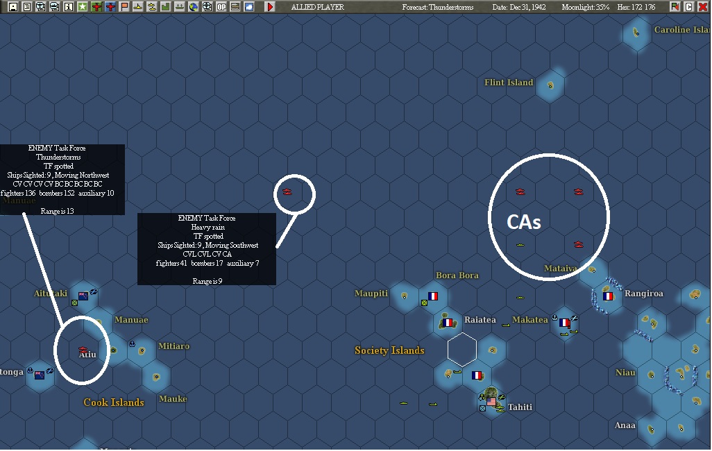Click the globe toolbar icon

pos(194,7)
